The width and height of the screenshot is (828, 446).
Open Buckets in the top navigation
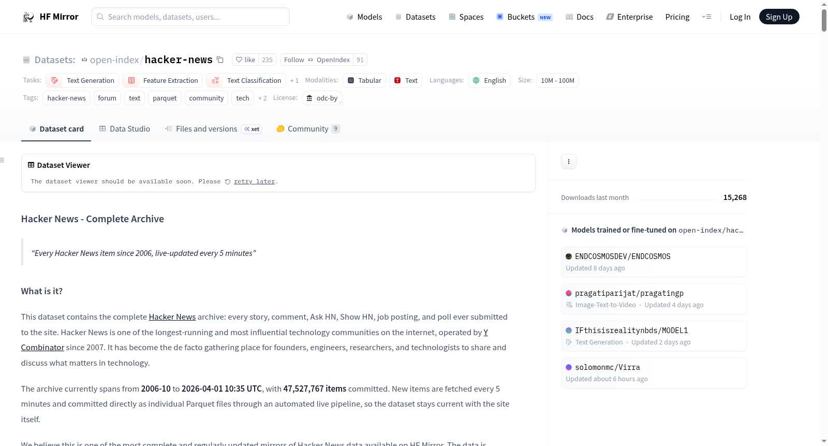click(x=524, y=17)
